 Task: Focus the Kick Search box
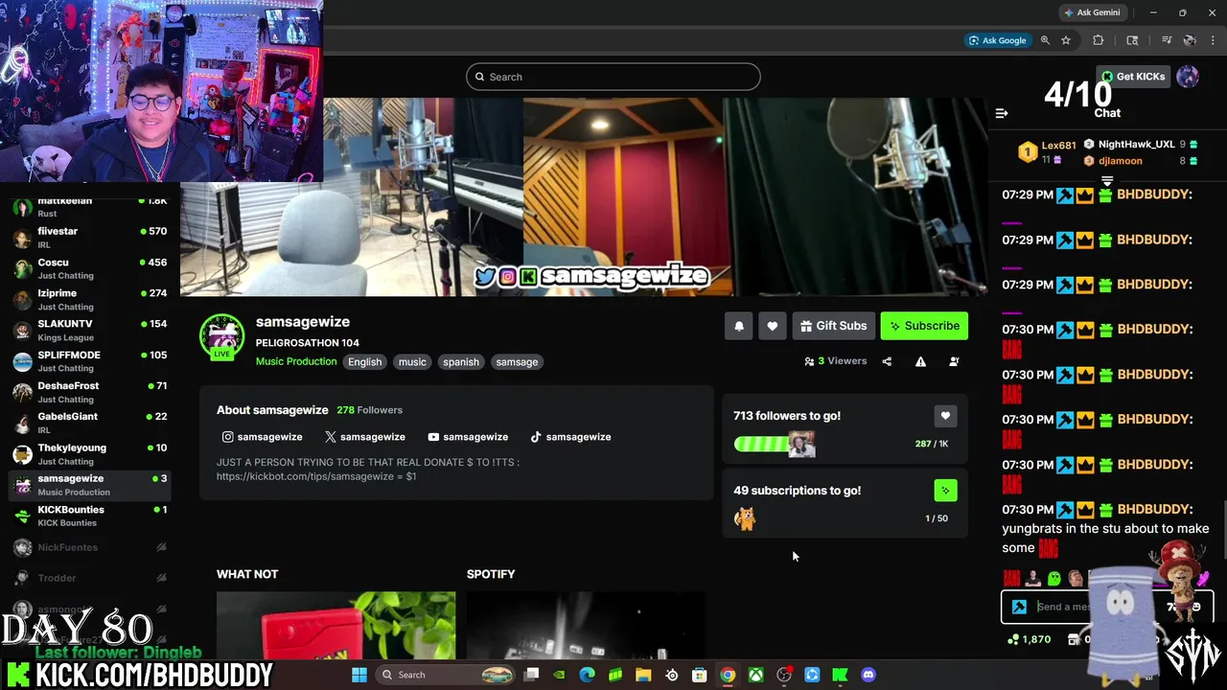pos(613,77)
